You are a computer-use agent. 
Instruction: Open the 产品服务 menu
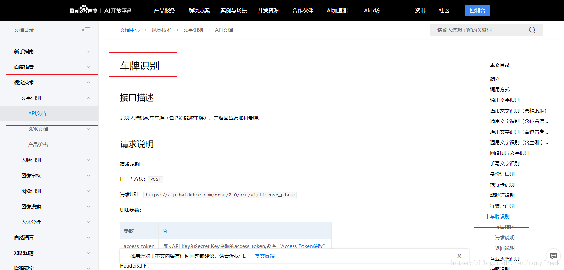click(164, 11)
